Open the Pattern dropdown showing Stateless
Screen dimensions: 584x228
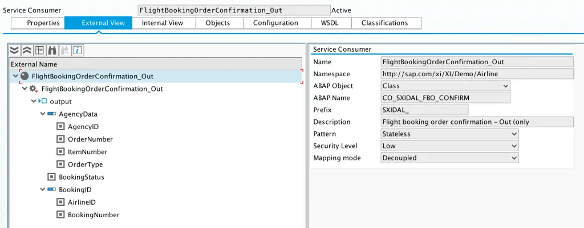449,134
